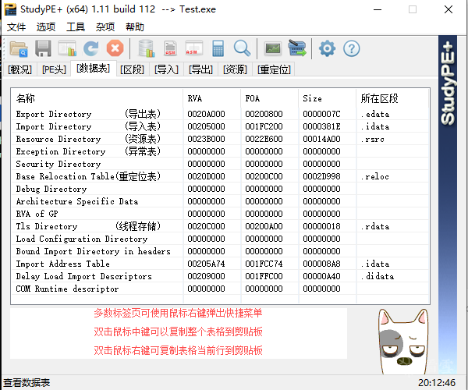Click the save floppy disk icon
468x390 pixels.
[43, 48]
